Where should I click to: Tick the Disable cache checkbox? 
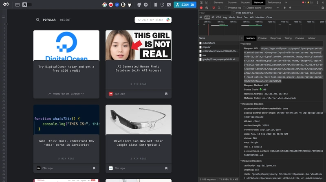[244, 8]
